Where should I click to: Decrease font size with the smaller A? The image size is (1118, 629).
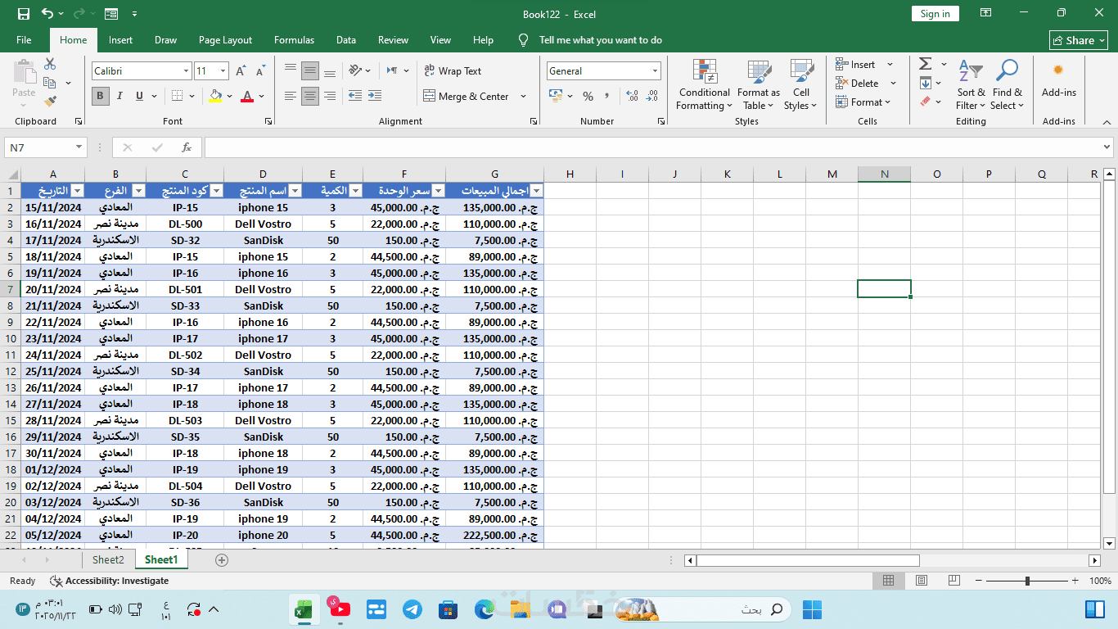click(x=260, y=71)
